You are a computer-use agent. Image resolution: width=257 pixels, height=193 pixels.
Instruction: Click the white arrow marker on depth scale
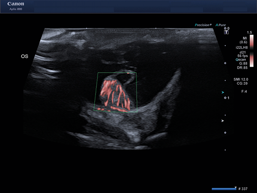coord(223,121)
